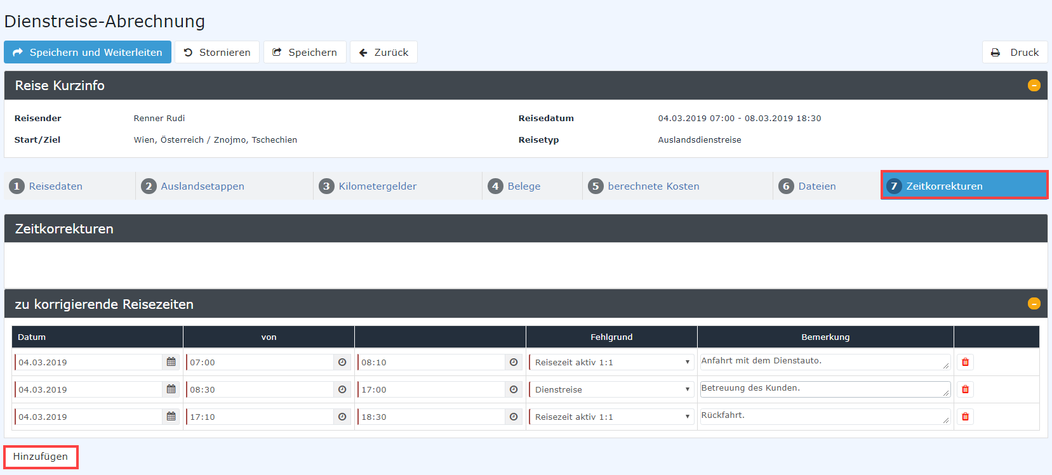Image resolution: width=1052 pixels, height=475 pixels.
Task: Click the 'Reisetyp' label
Action: [538, 140]
